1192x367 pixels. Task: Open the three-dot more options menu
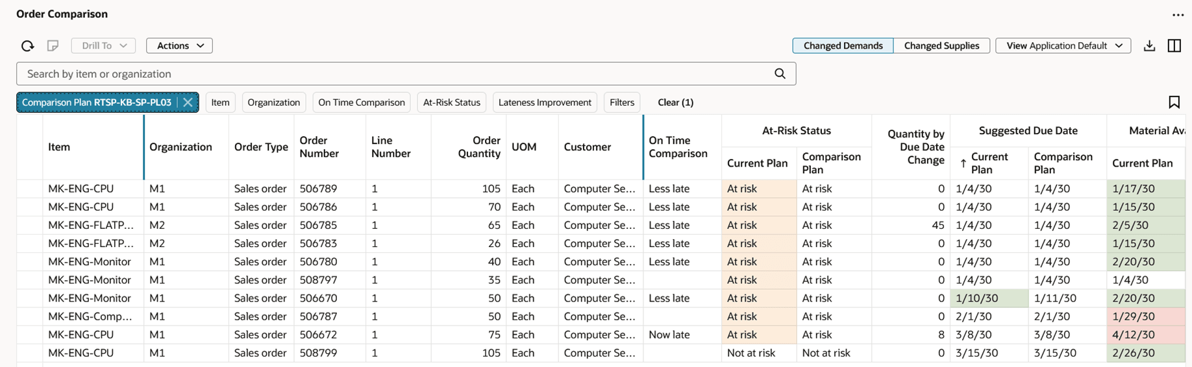pyautogui.click(x=1178, y=14)
